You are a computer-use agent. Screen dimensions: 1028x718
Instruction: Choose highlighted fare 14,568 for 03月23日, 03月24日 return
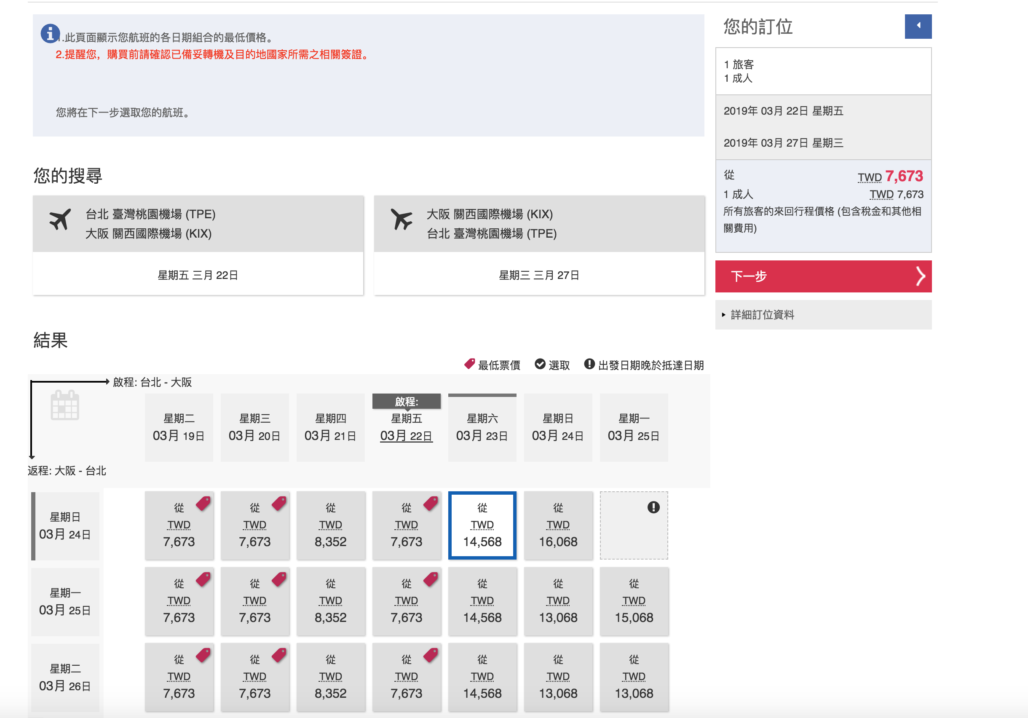(x=482, y=525)
